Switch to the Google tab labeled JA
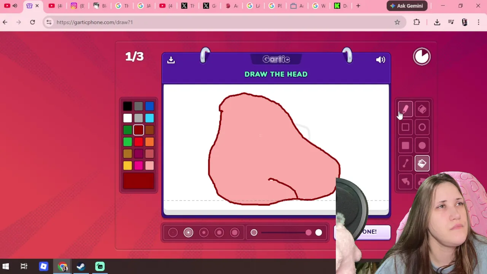The width and height of the screenshot is (487, 274). [143, 6]
